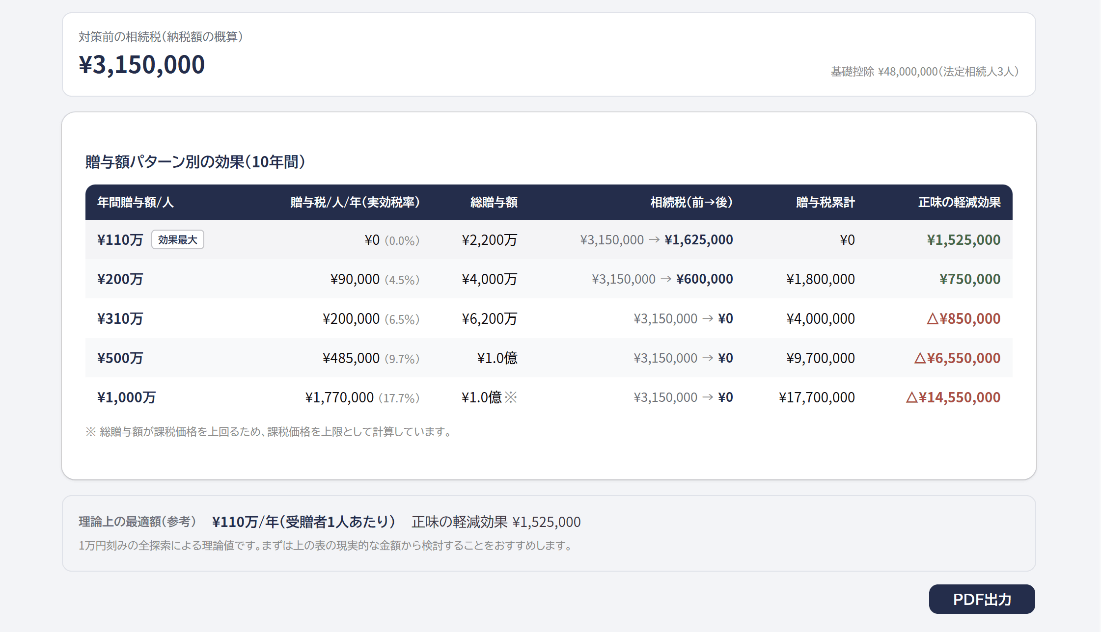Click the 相続税(前→後) column header

point(691,202)
